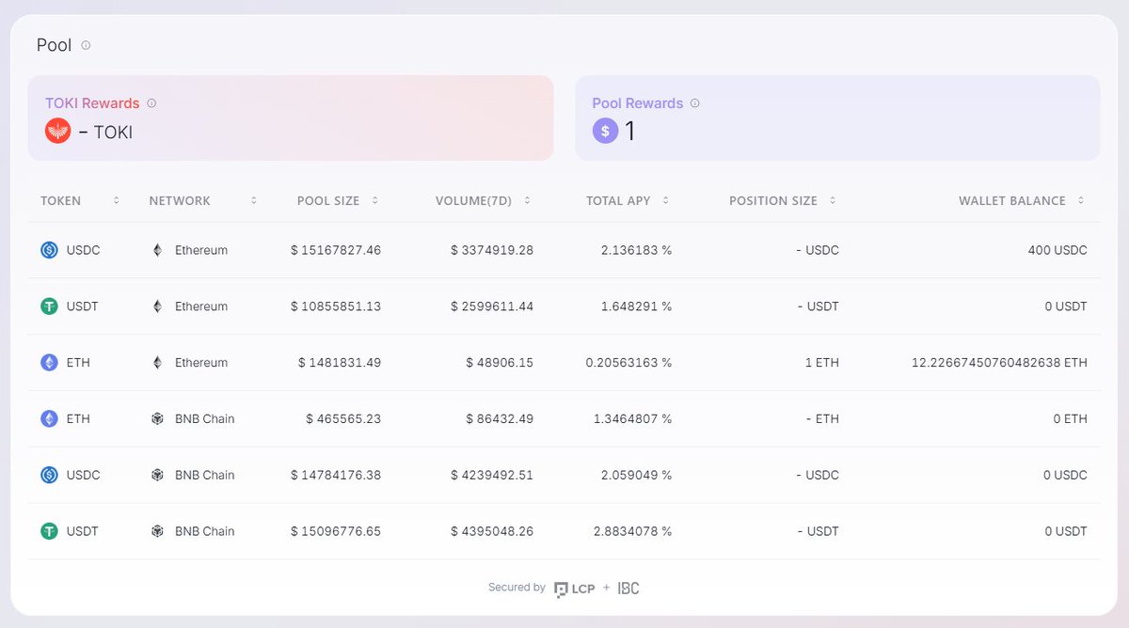Click the Pool Rewards info icon
This screenshot has width=1129, height=628.
click(x=695, y=102)
